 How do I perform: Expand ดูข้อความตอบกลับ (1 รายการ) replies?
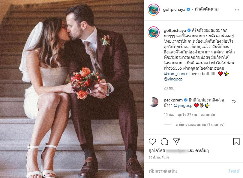click(200, 125)
